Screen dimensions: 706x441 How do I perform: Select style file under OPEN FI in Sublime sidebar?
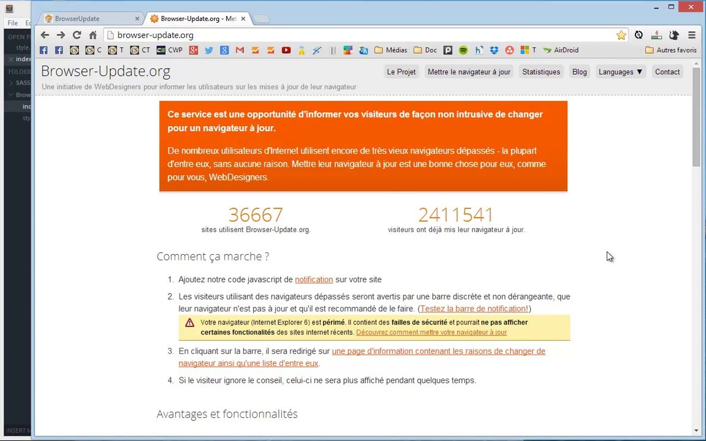(23, 48)
